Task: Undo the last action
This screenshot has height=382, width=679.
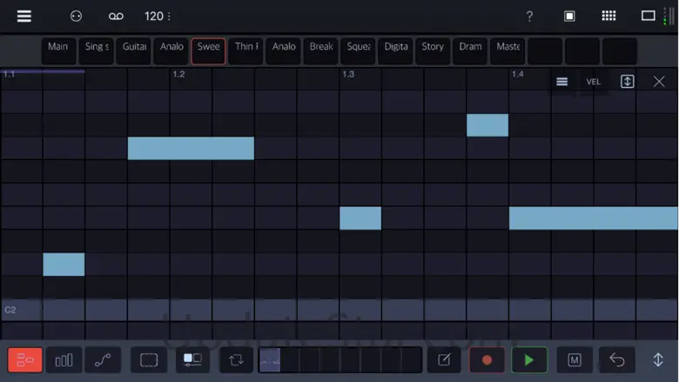Action: coord(617,360)
